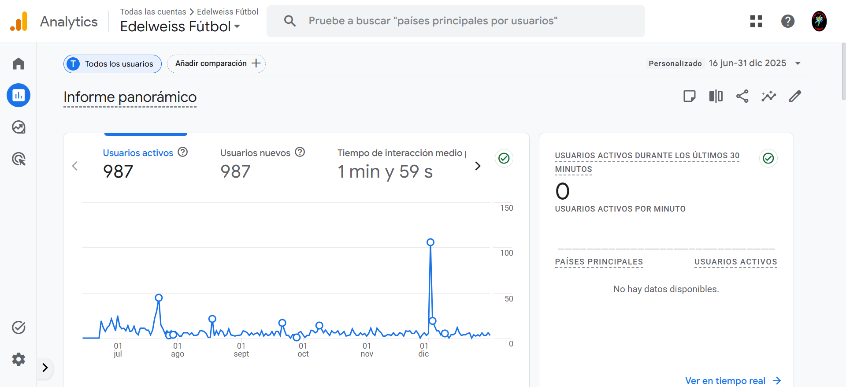Click the Informe panorámico title
The width and height of the screenshot is (846, 387).
[130, 97]
